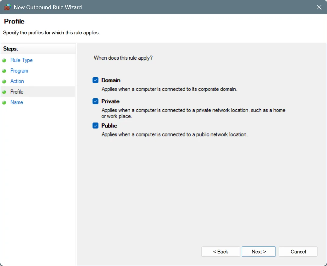Click the Profile page heading
The width and height of the screenshot is (327, 266).
[x=14, y=21]
